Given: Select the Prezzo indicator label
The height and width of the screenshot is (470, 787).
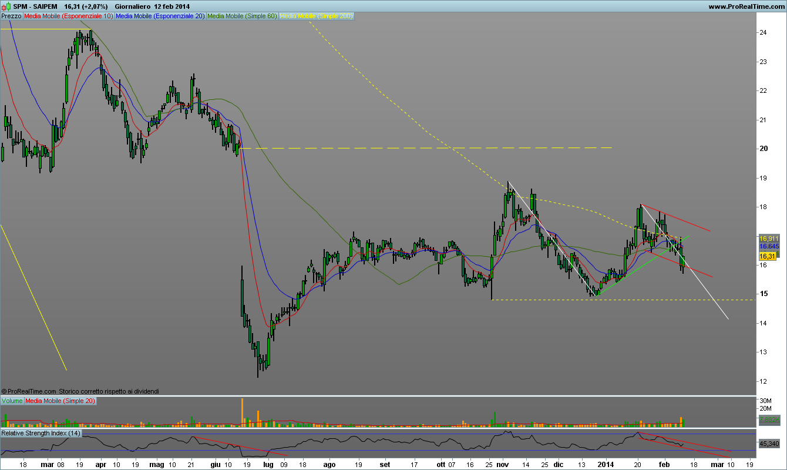Looking at the screenshot, I should (12, 16).
